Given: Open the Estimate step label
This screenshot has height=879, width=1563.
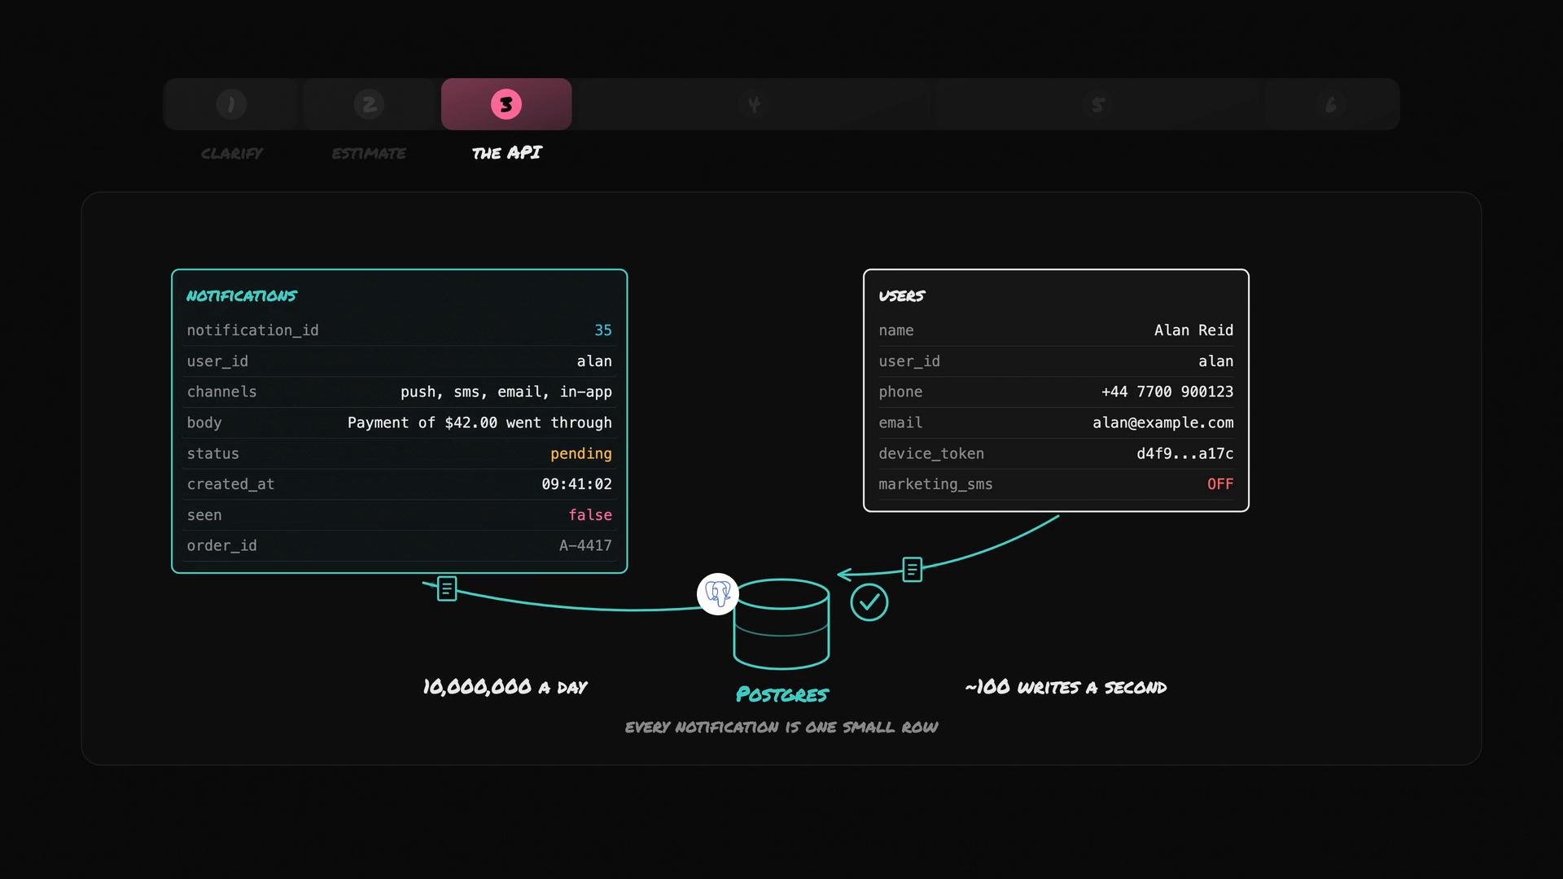Looking at the screenshot, I should pyautogui.click(x=369, y=153).
